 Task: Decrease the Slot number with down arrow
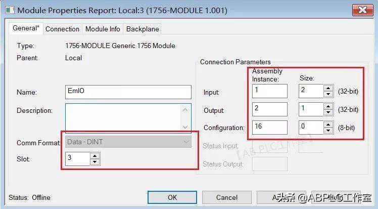pos(95,162)
